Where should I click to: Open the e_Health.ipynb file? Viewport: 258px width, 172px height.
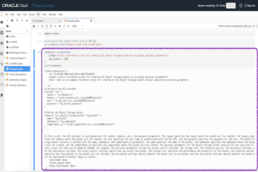coord(17,64)
